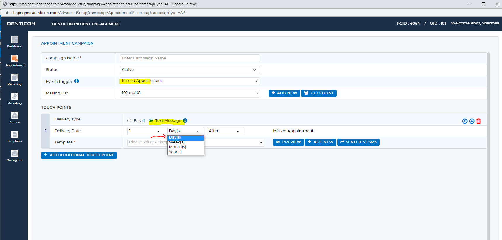The image size is (502, 240).
Task: Click the Text Message info icon
Action: tap(185, 120)
